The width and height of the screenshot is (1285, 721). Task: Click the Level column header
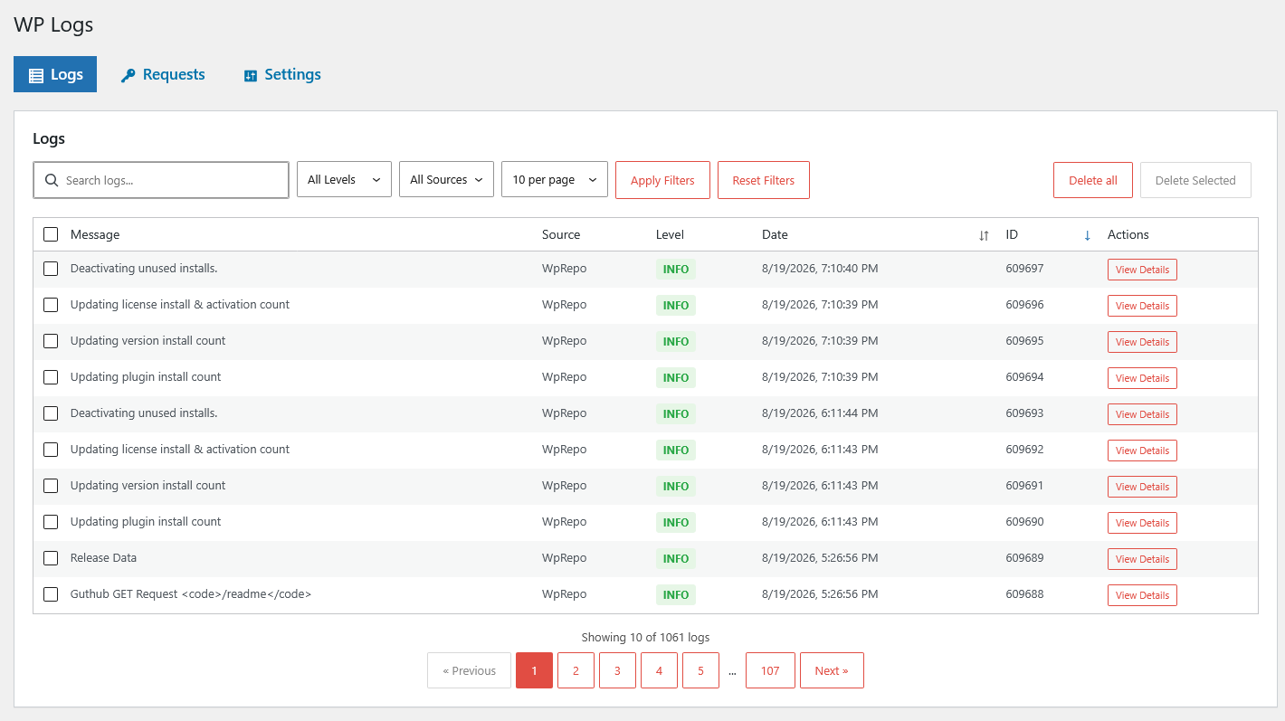pos(670,234)
